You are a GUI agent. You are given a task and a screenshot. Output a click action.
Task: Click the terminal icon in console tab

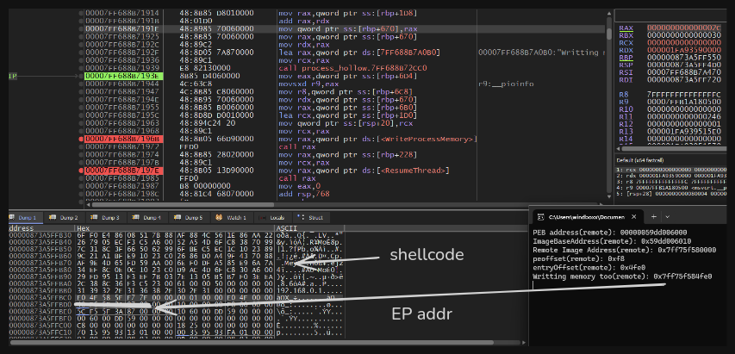[x=540, y=217]
